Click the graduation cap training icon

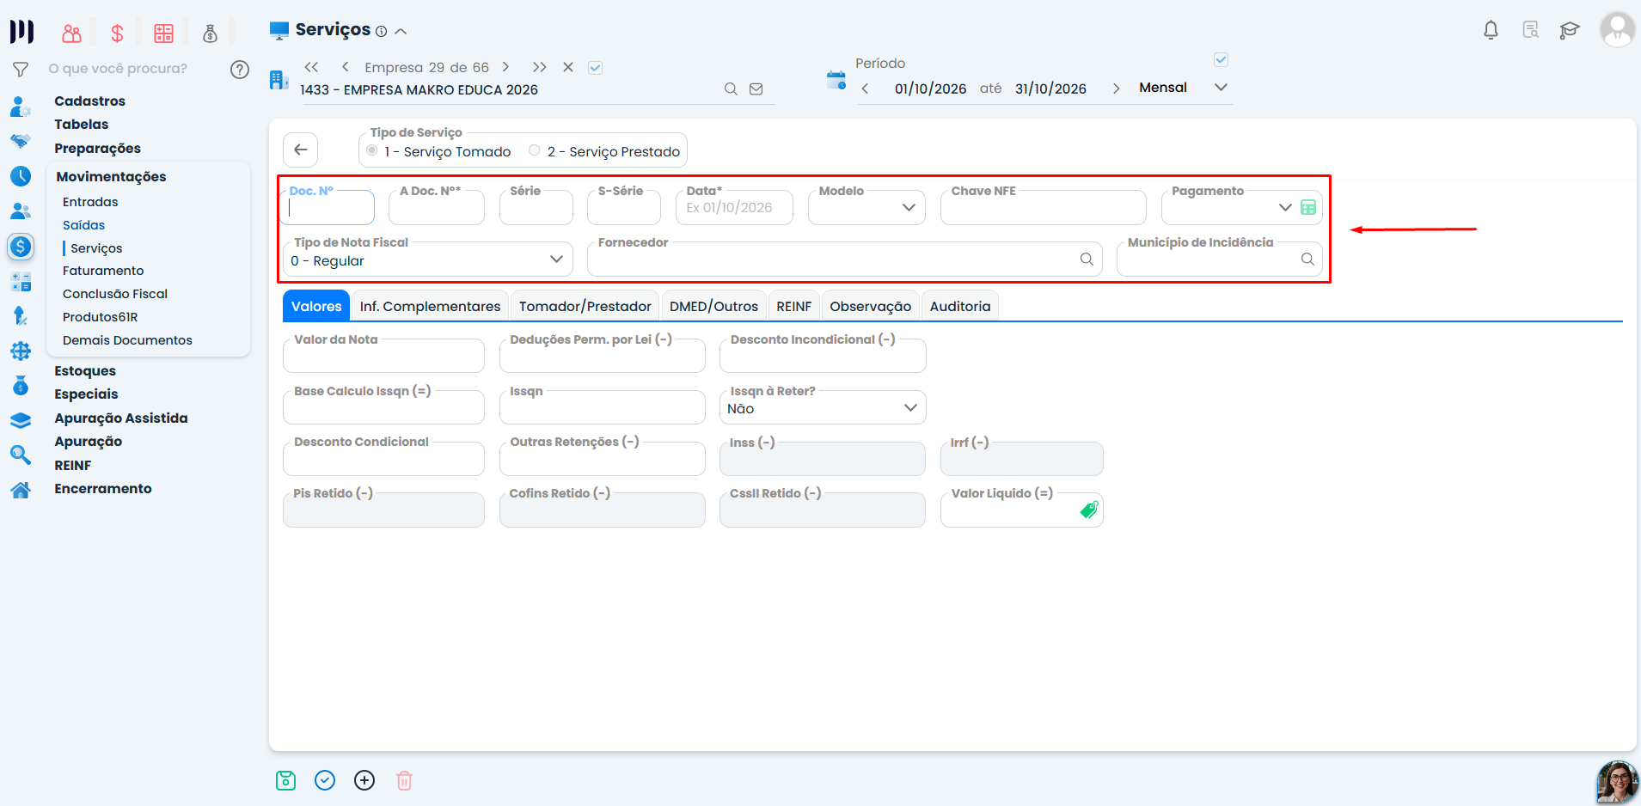[x=1570, y=30]
